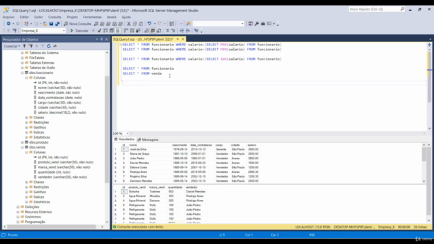Viewport: 434px width, 244px height.
Task: Click the Connect plug icon in Object Explorer
Action: pyautogui.click(x=24, y=46)
